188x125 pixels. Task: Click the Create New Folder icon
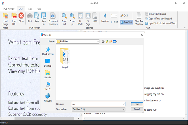coord(111,41)
